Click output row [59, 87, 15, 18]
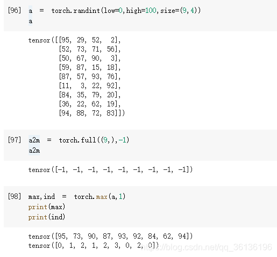Screen dimensions: 277x257 click(90, 67)
